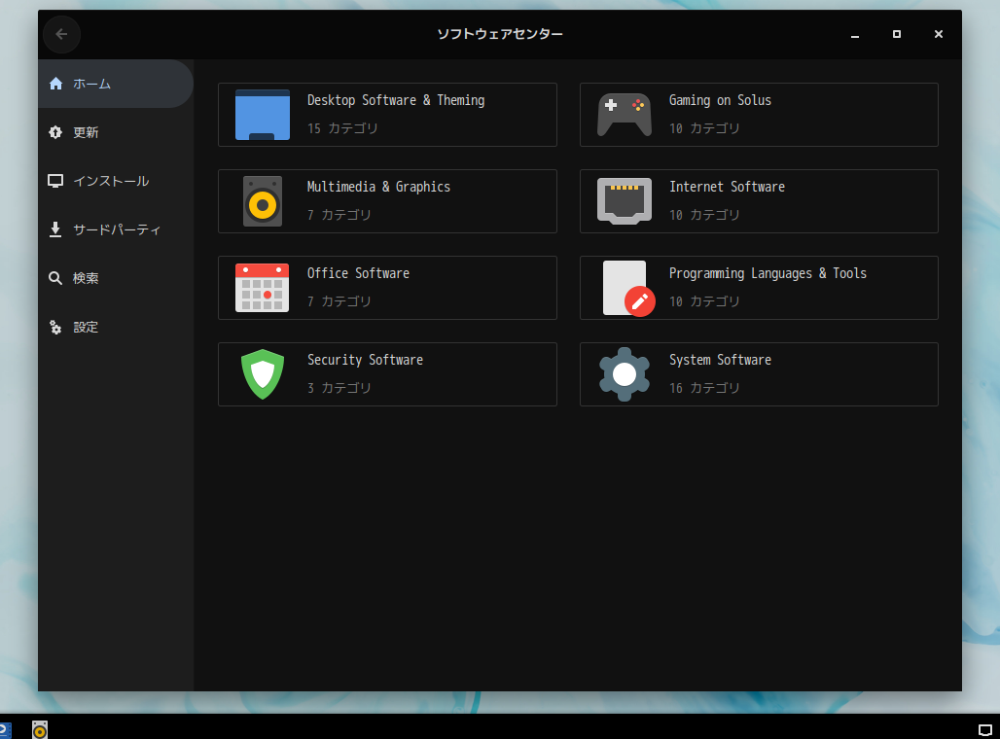Image resolution: width=1000 pixels, height=739 pixels.
Task: Switch to サードパーティ page
Action: (116, 229)
